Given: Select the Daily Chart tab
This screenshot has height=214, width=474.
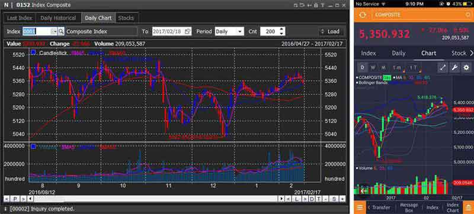Looking at the screenshot, I should coord(98,18).
